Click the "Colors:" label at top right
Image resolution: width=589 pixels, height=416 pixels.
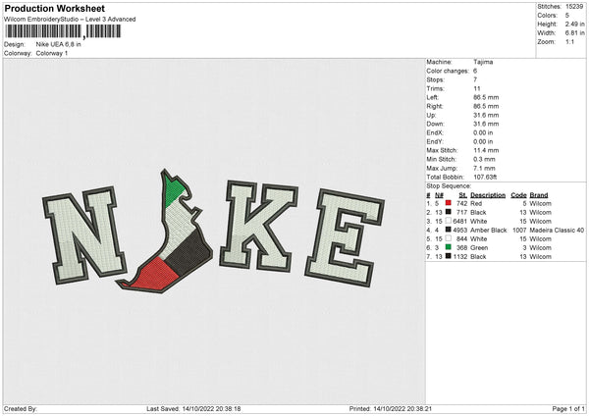tap(547, 16)
